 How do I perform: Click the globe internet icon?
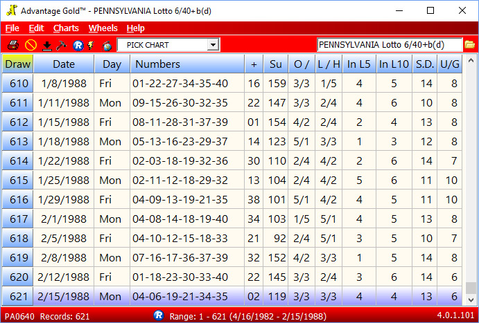[107, 46]
